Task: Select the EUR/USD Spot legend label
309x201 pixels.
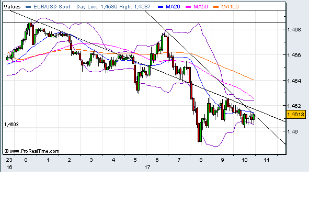Action: 52,7
